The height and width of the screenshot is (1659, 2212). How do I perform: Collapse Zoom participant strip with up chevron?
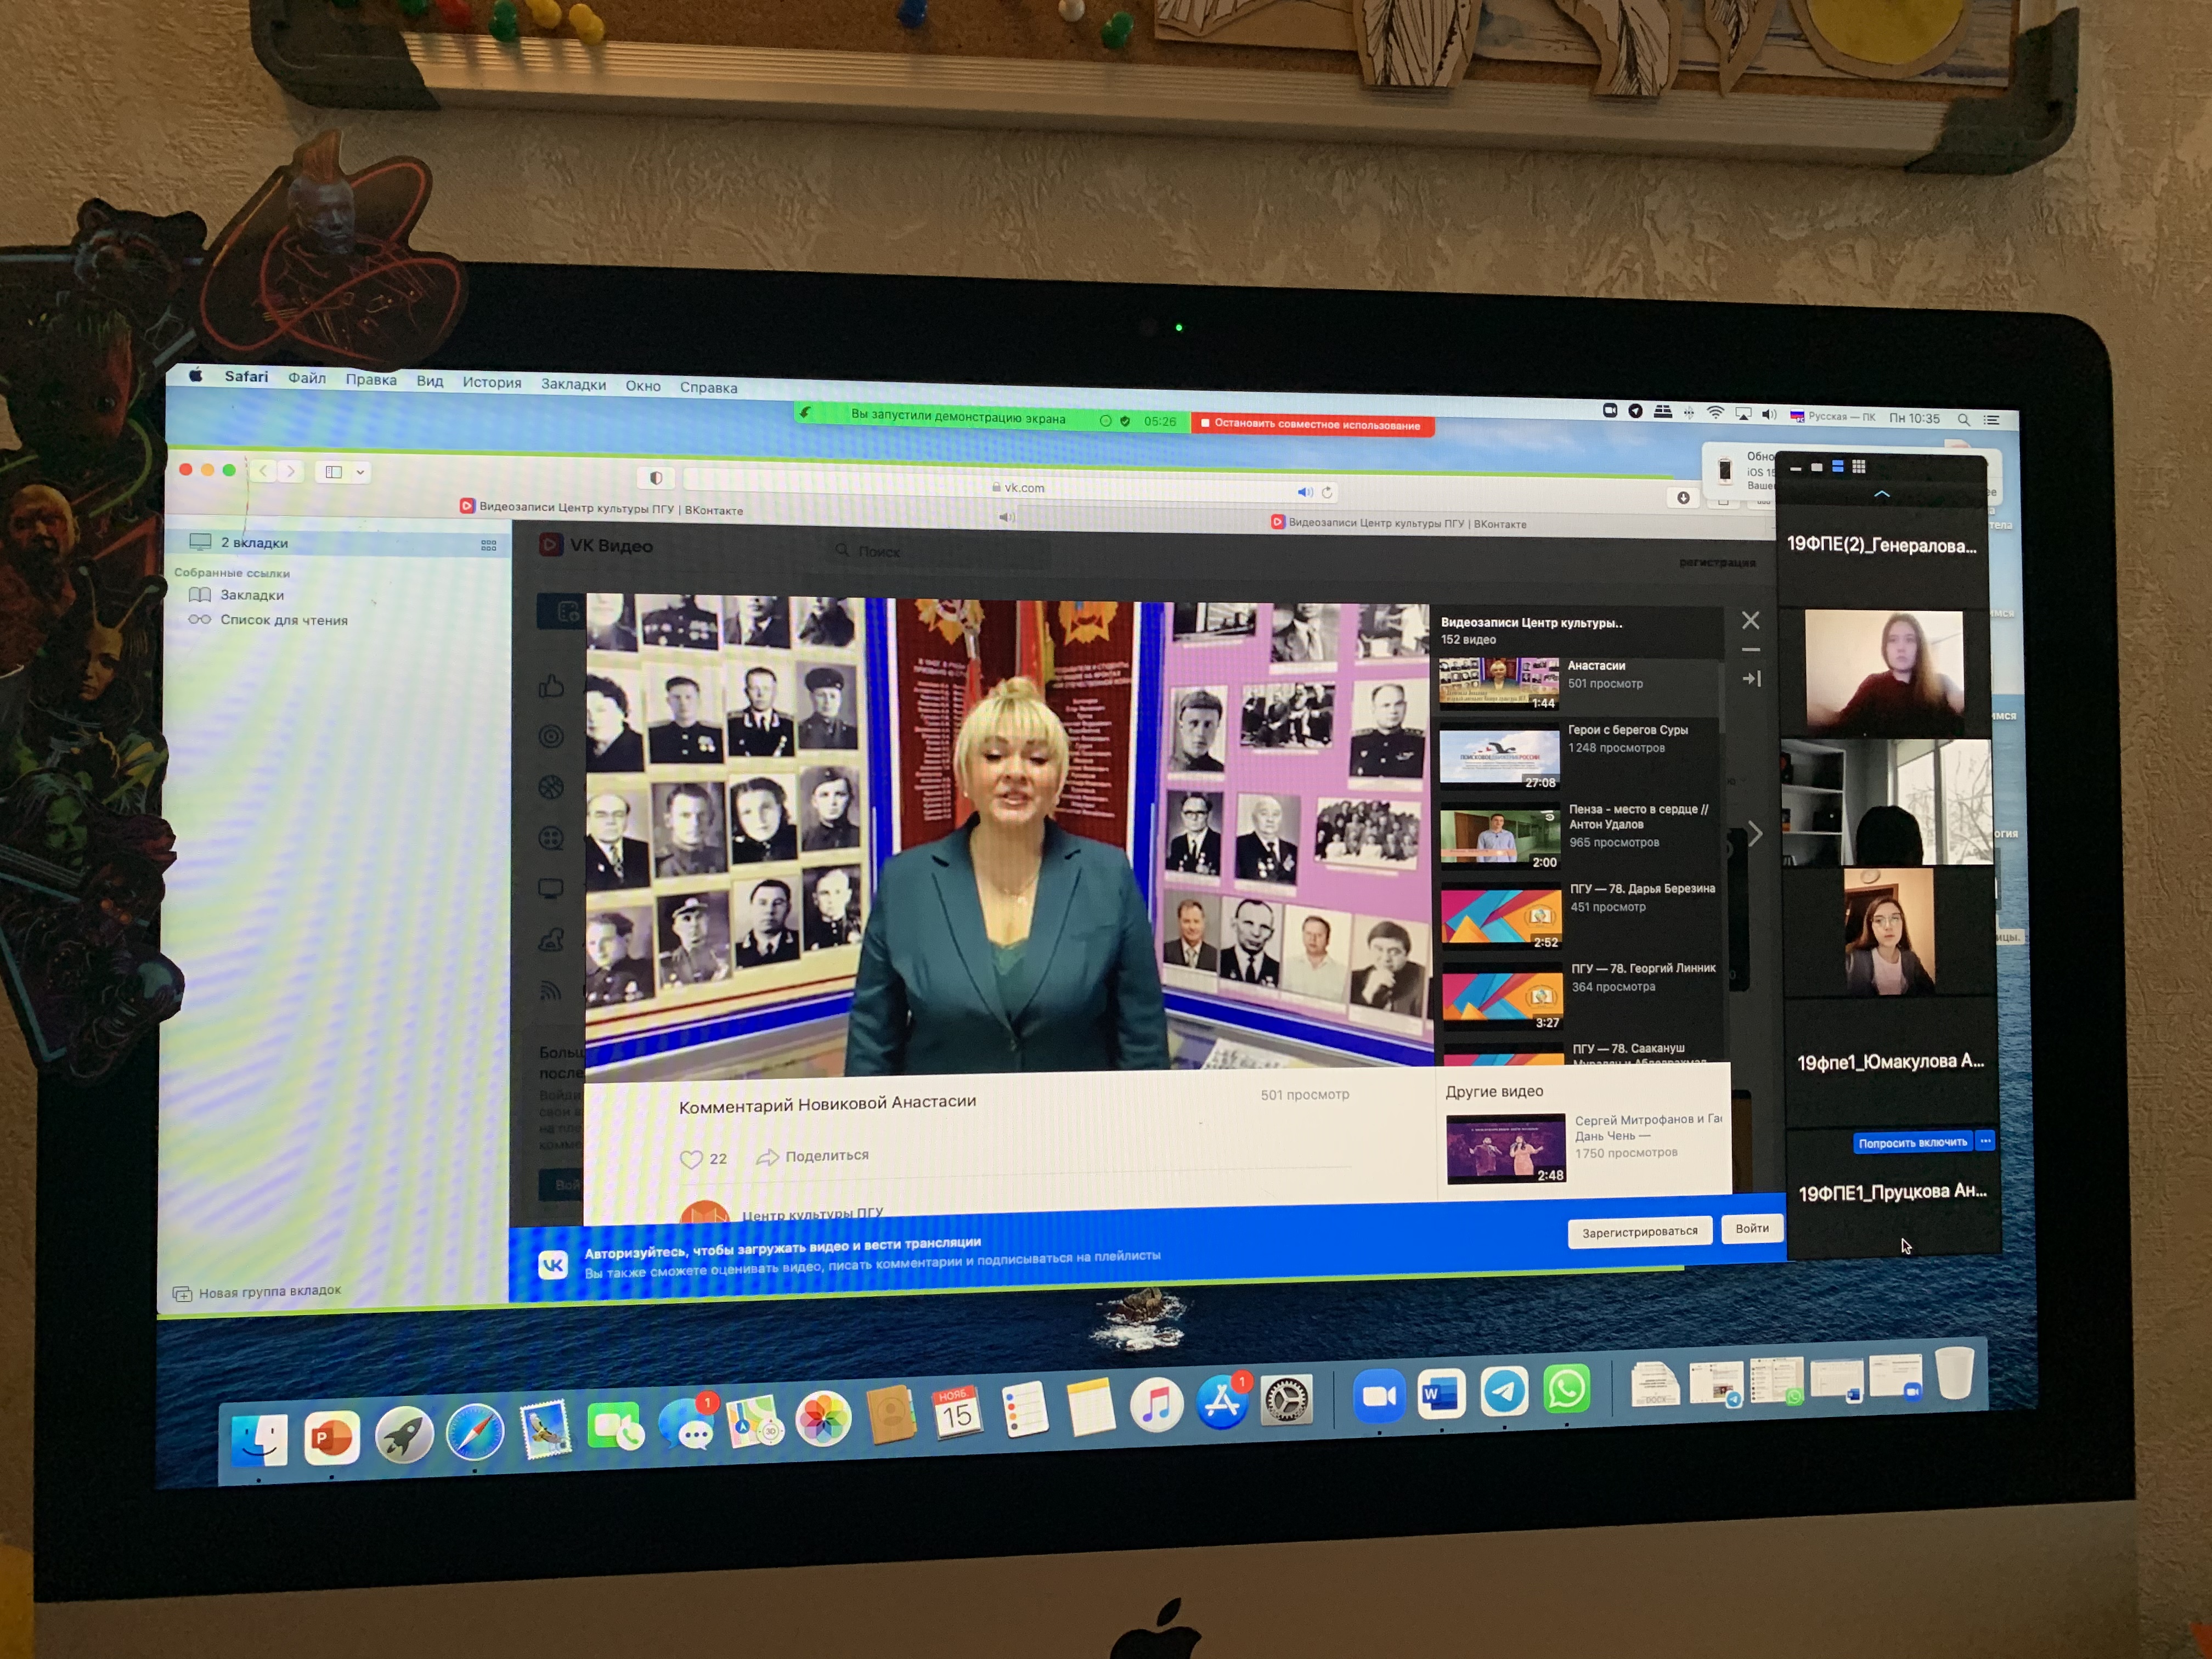(x=1881, y=494)
